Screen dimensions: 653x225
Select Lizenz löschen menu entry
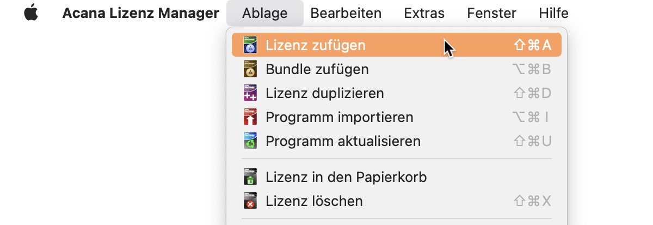pyautogui.click(x=397, y=201)
